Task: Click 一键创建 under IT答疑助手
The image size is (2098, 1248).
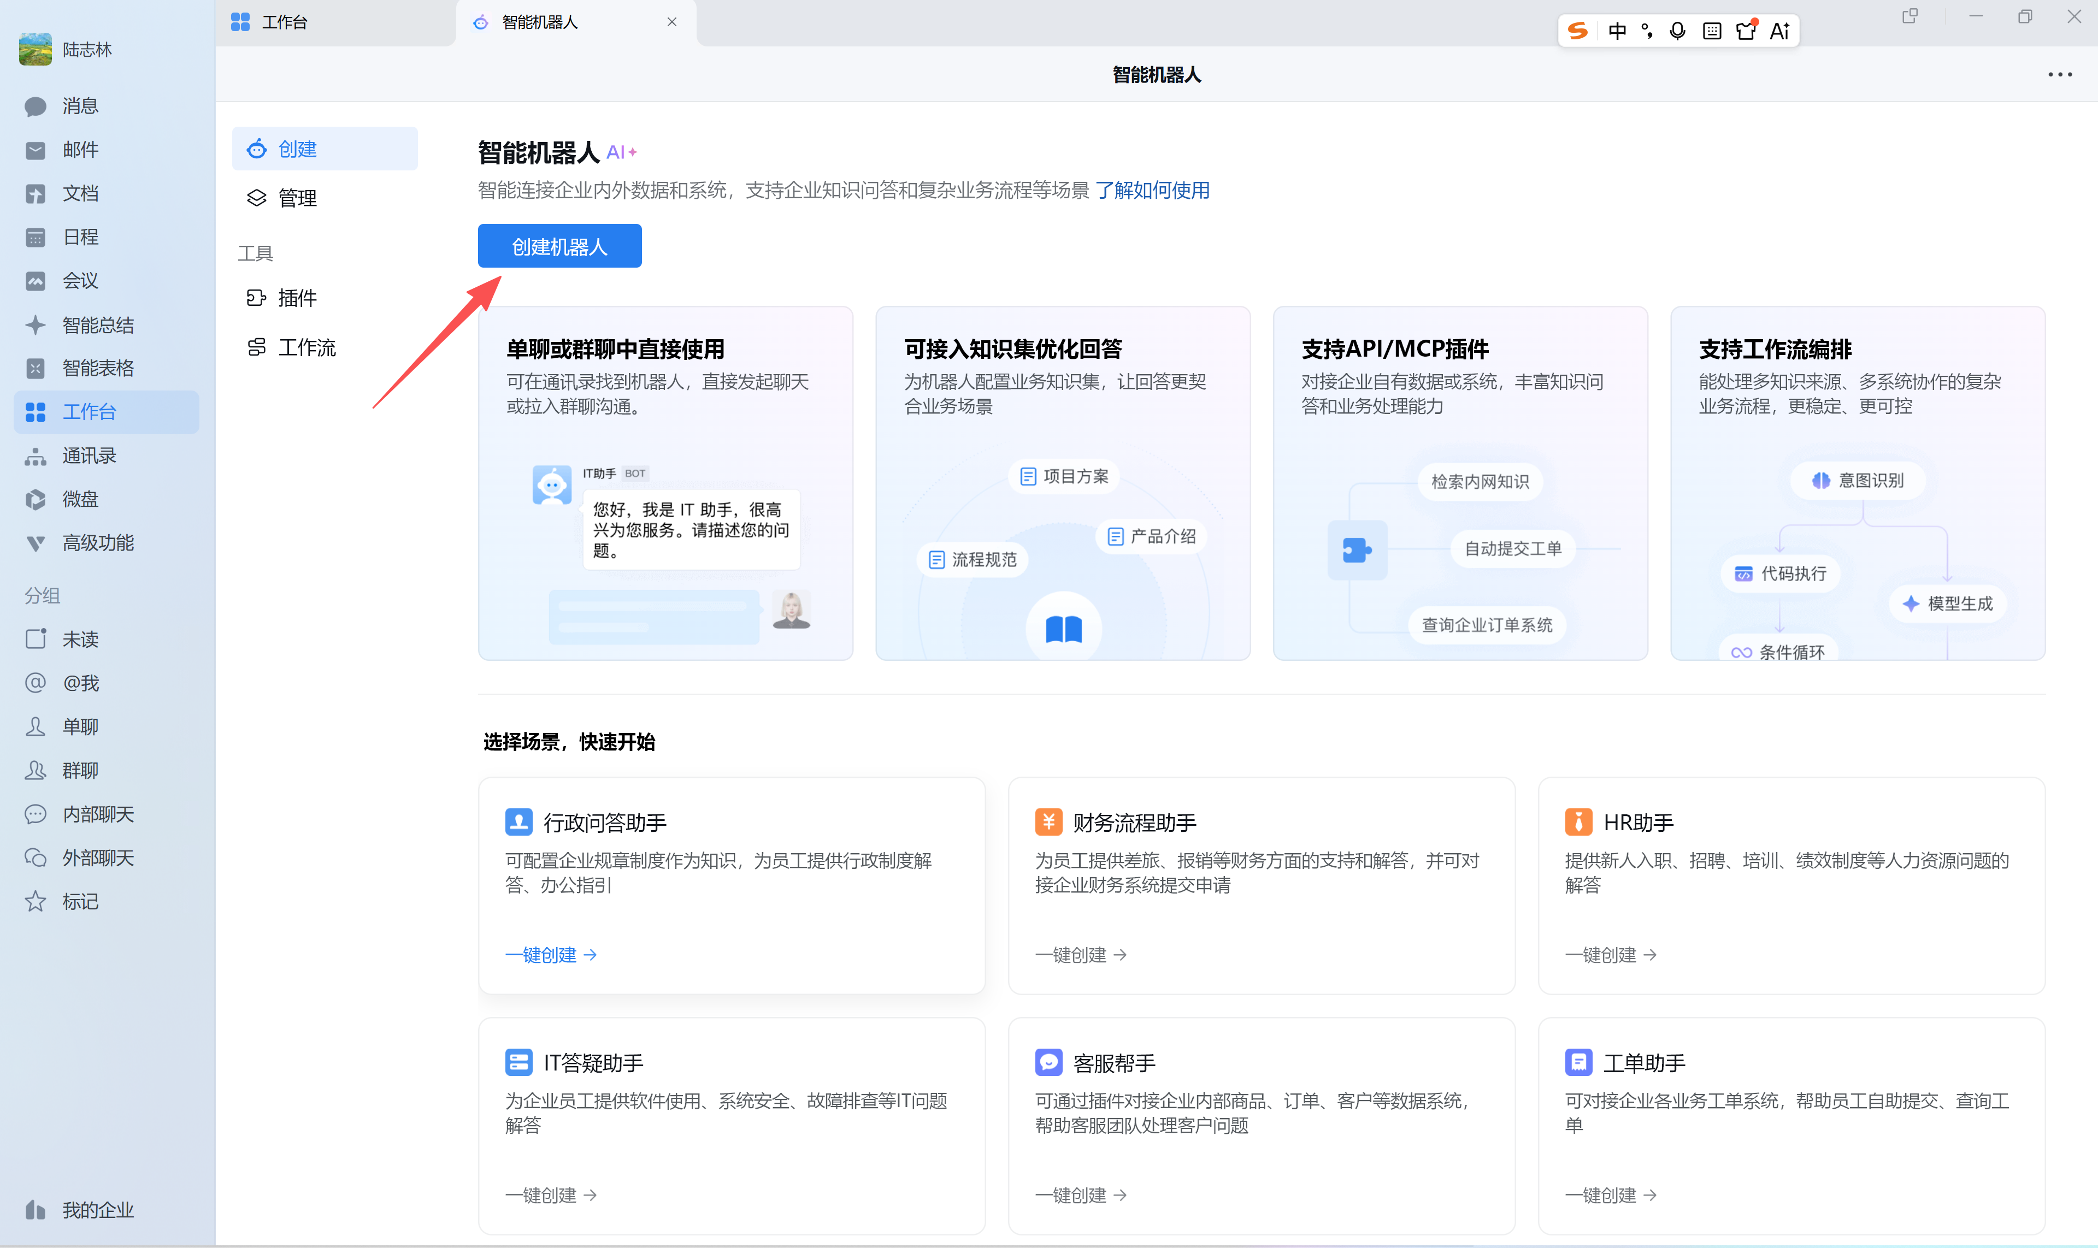Action: 551,1196
